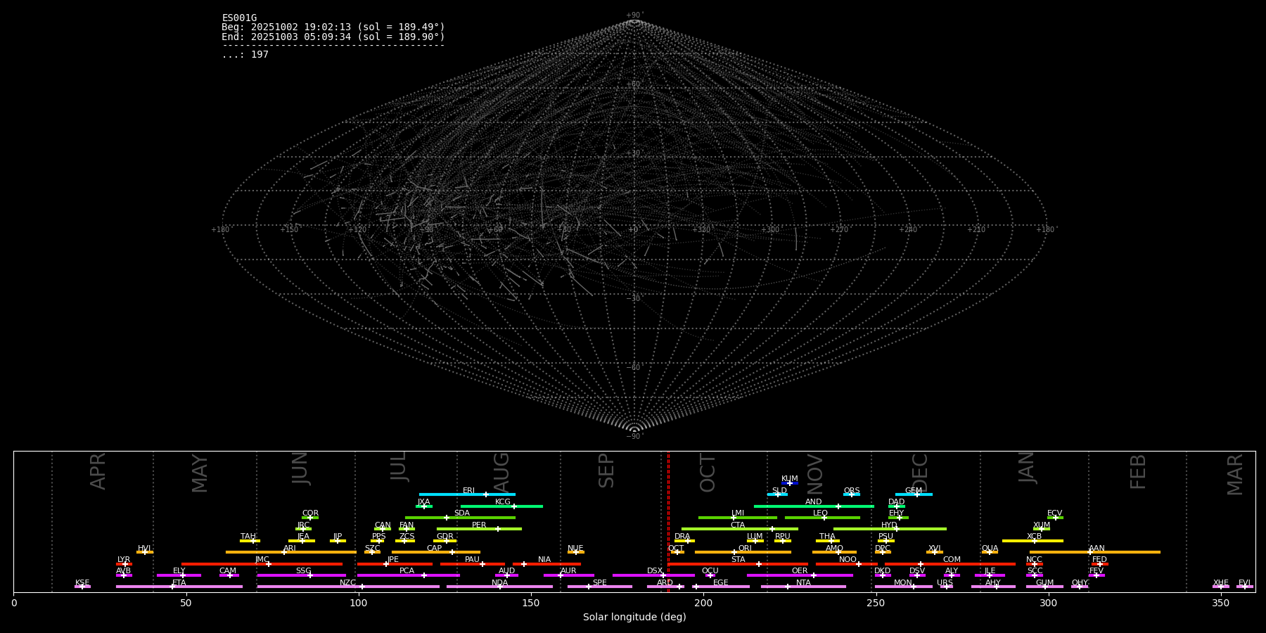Select the JPE red shower bar
1266x633 pixels.
395,564
